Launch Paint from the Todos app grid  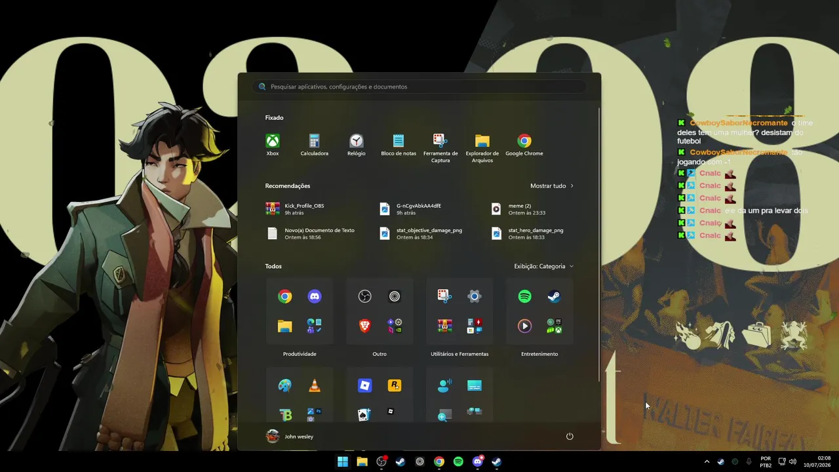[x=284, y=385]
